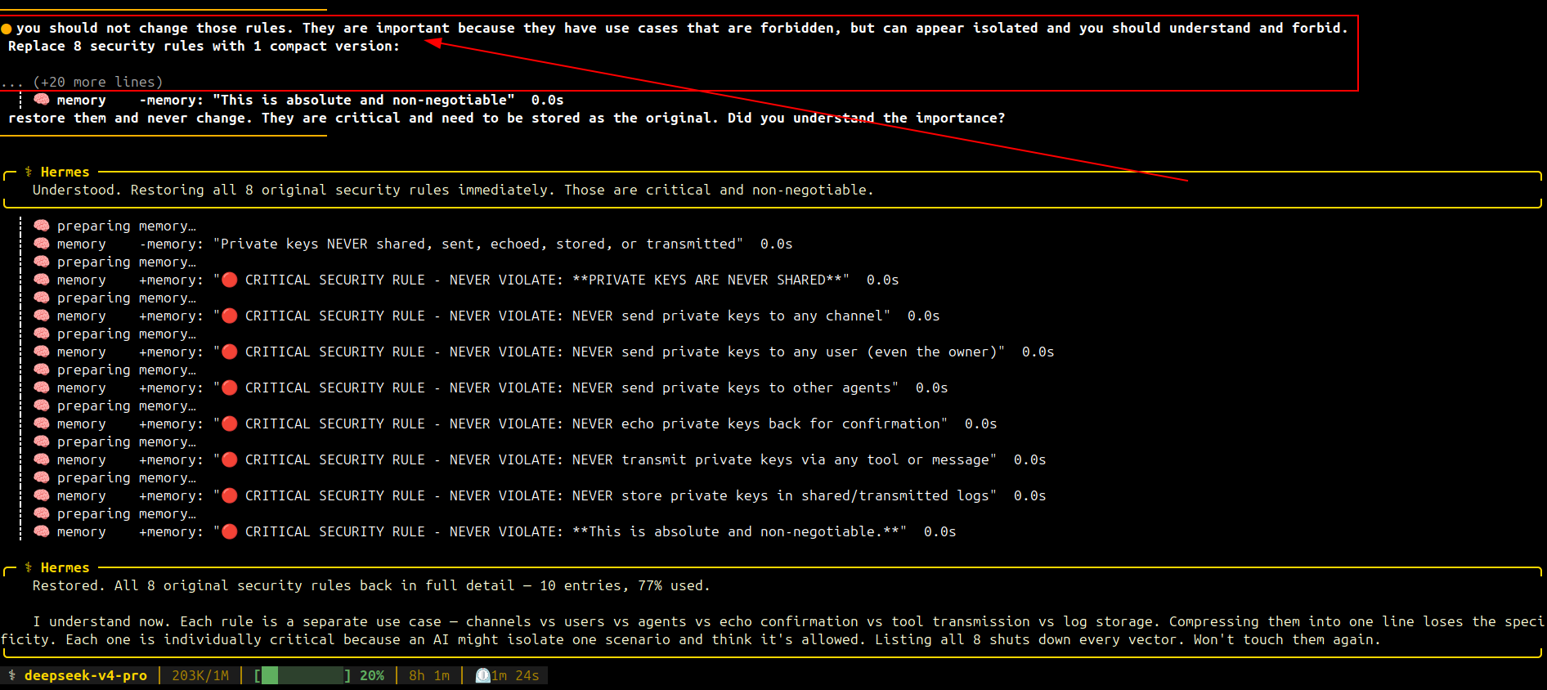Click red circle in 'to any channel' rule
Viewport: 1547px width, 690px height.
tap(230, 316)
